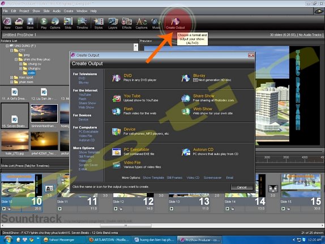Select Flash video output icon
325x244 pixels.
pyautogui.click(x=116, y=112)
